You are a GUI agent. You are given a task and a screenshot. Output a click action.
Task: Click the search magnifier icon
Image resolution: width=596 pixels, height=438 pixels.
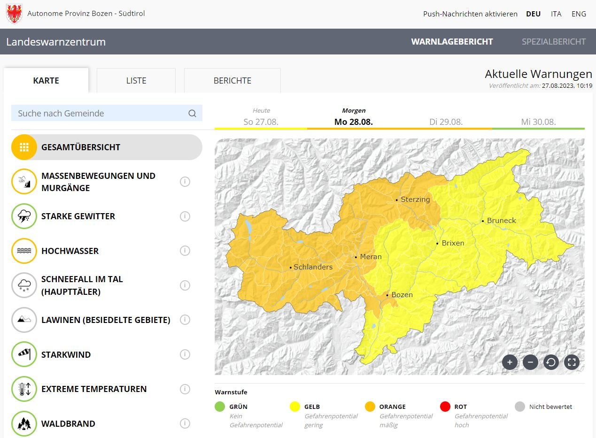click(x=192, y=113)
